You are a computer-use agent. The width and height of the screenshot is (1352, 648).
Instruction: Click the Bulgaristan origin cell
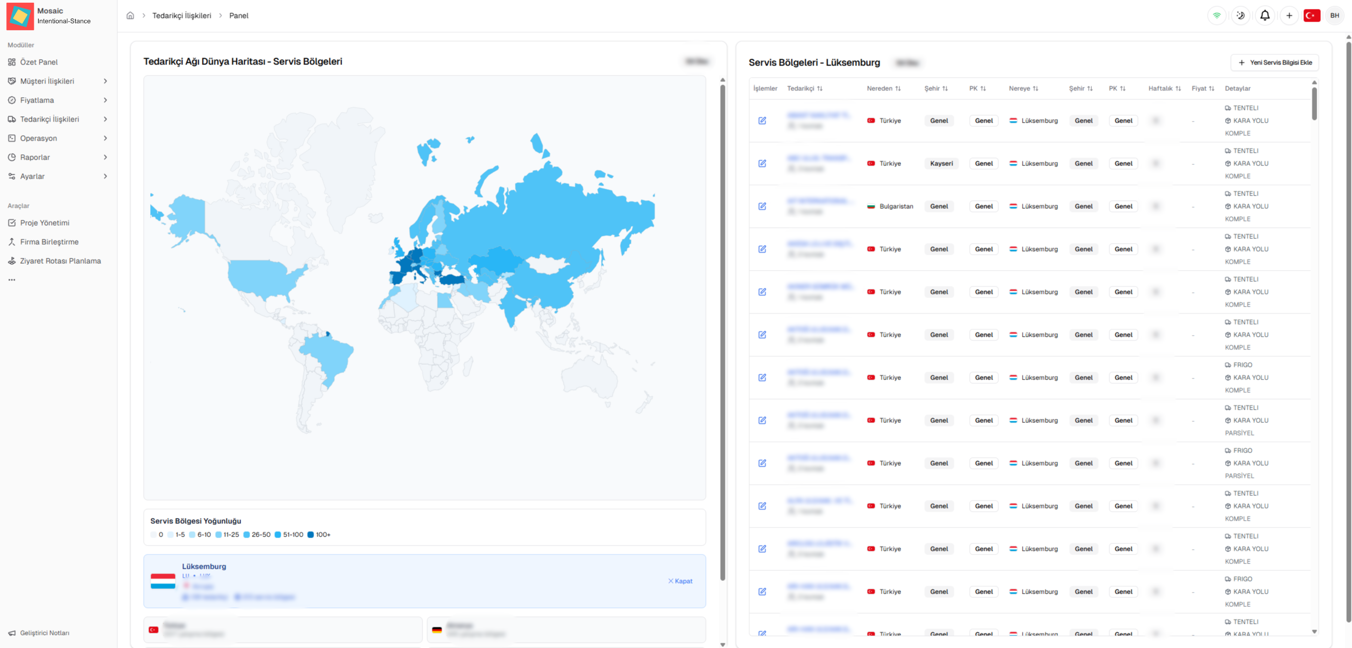coord(890,206)
